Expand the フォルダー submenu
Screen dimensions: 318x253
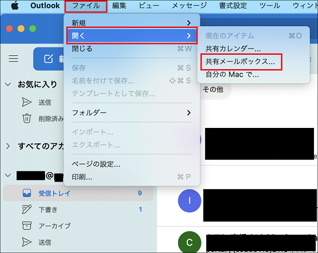tap(132, 113)
